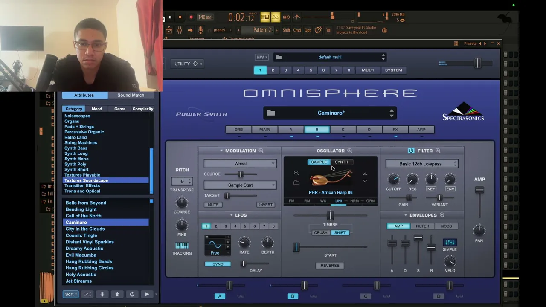Toggle the Reverse sample button

coord(330,266)
